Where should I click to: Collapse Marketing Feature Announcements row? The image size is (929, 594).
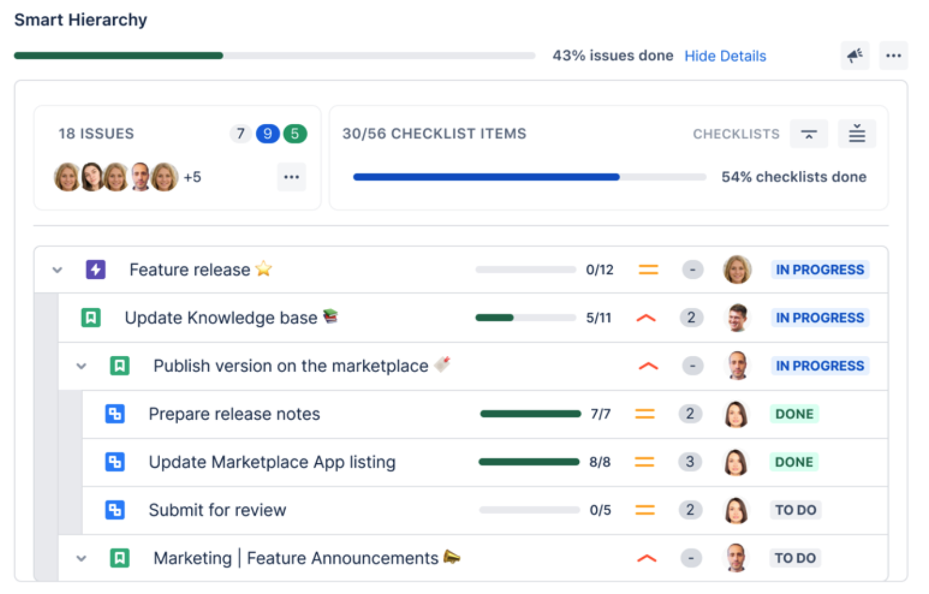[x=81, y=558]
